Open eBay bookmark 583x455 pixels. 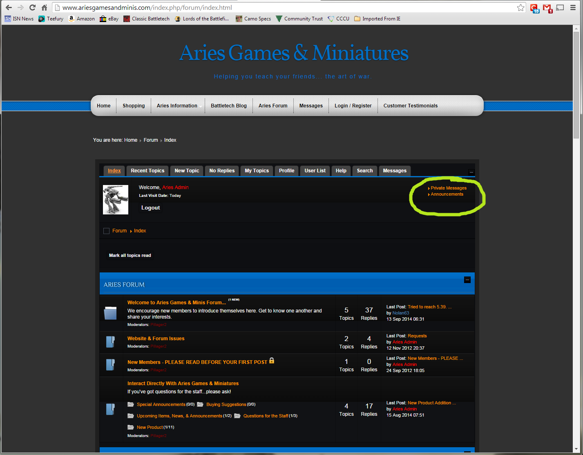tap(109, 18)
